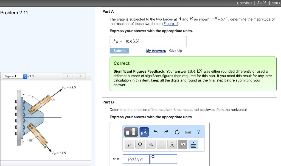Select Give Up for Part A
This screenshot has height=166, width=281.
coord(175,51)
